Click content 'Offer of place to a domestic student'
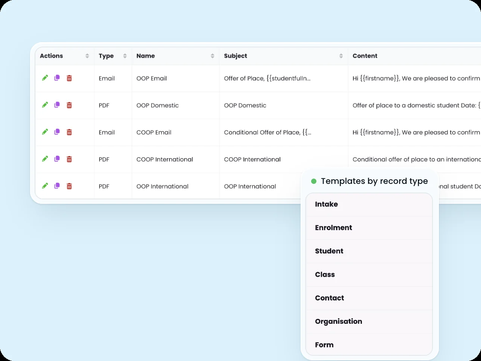 coord(406,105)
